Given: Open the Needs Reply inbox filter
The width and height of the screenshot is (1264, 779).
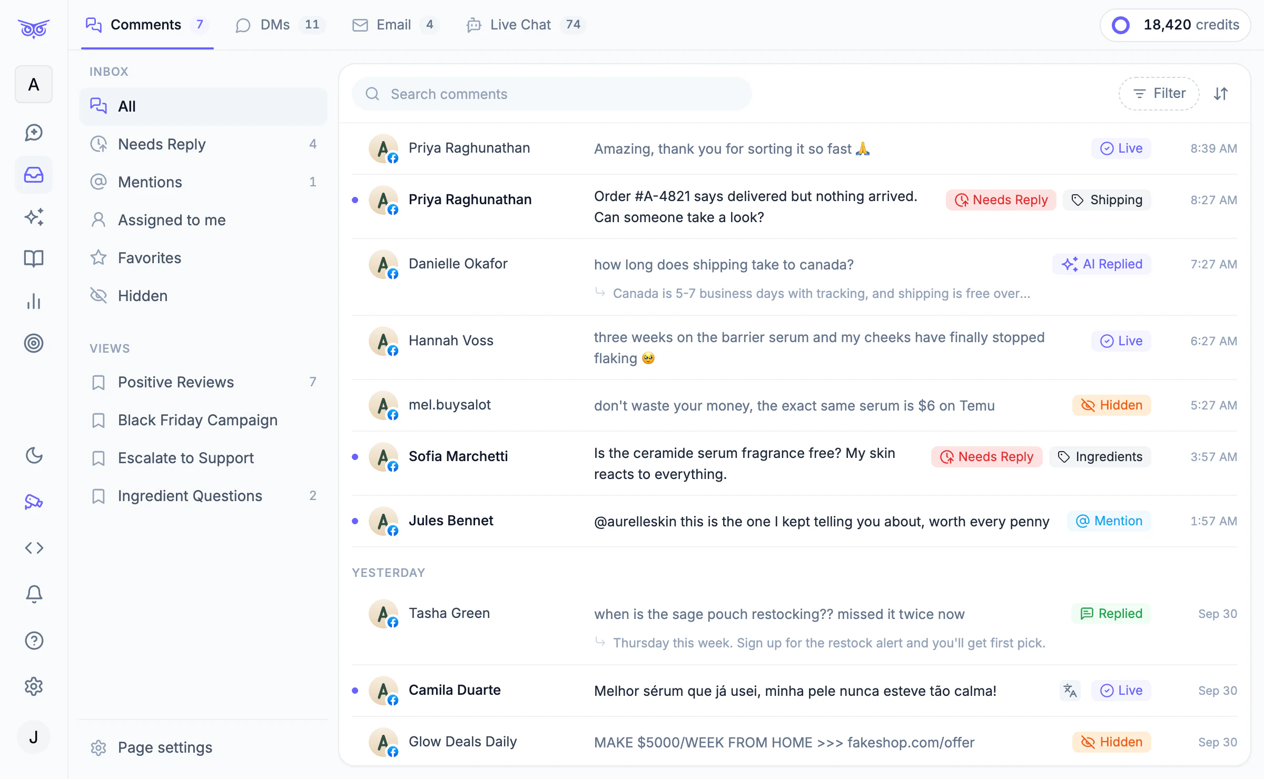Looking at the screenshot, I should click(203, 144).
